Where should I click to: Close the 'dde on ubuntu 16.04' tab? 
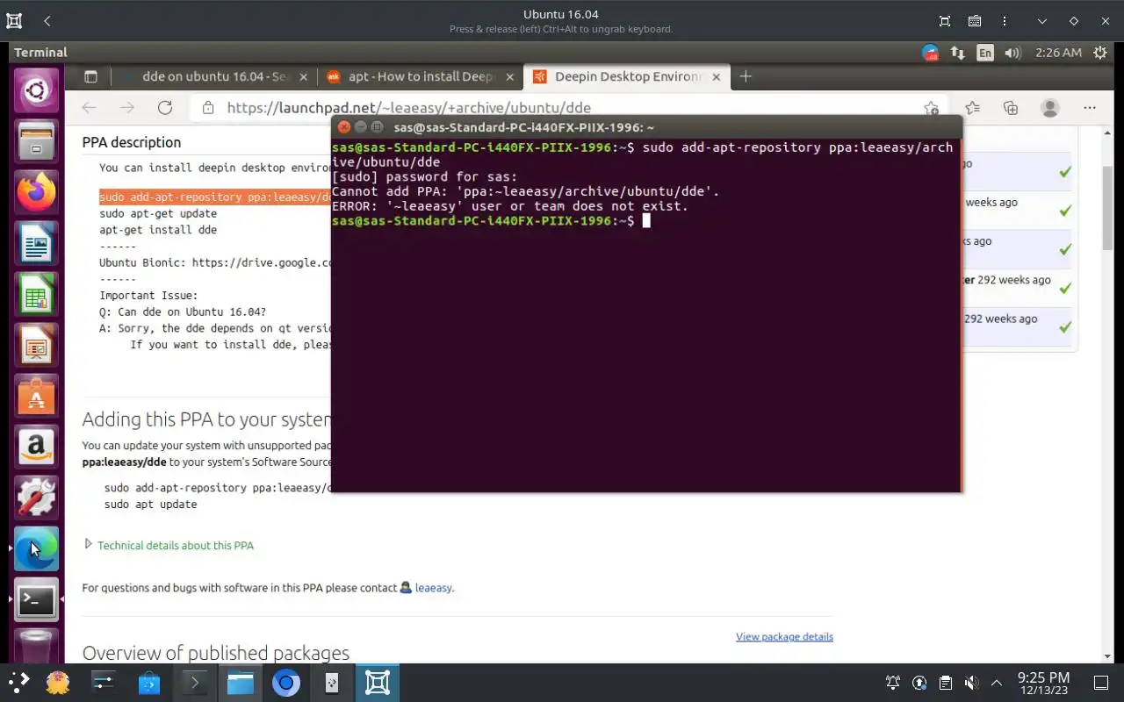click(x=304, y=76)
